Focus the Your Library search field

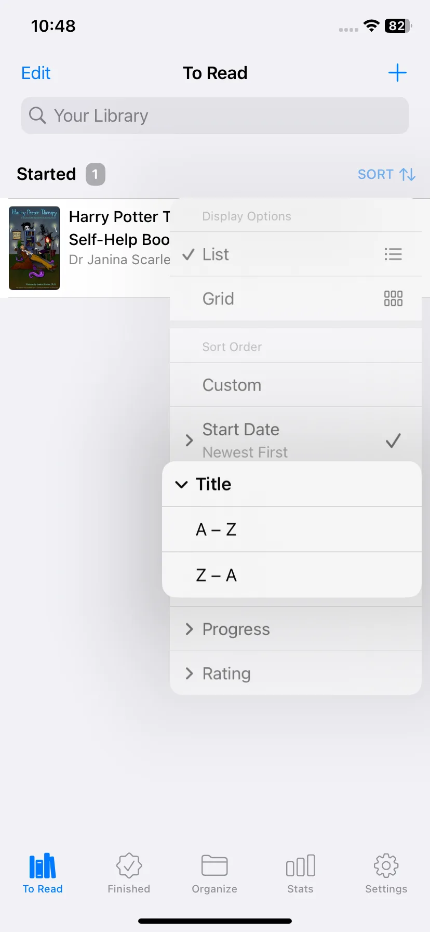pyautogui.click(x=215, y=115)
